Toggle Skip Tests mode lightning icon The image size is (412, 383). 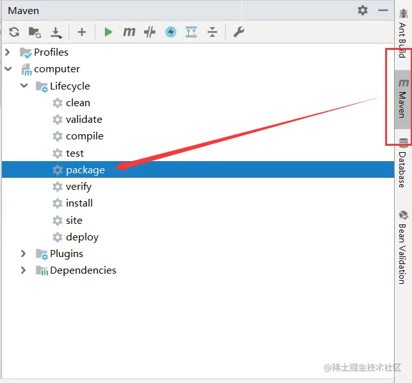[x=171, y=33]
